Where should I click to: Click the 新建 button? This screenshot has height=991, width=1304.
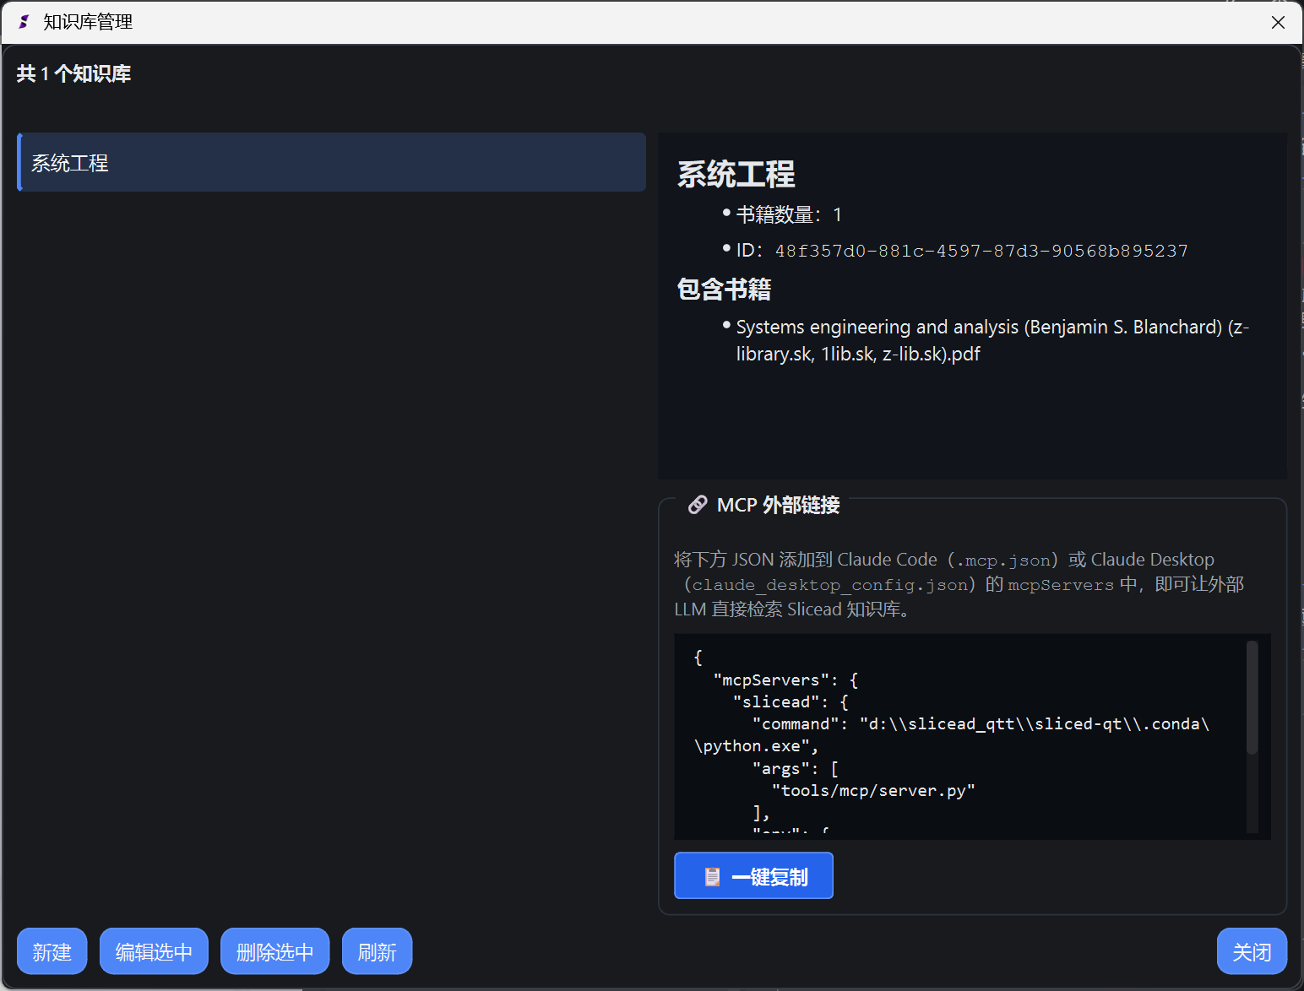[x=52, y=951]
